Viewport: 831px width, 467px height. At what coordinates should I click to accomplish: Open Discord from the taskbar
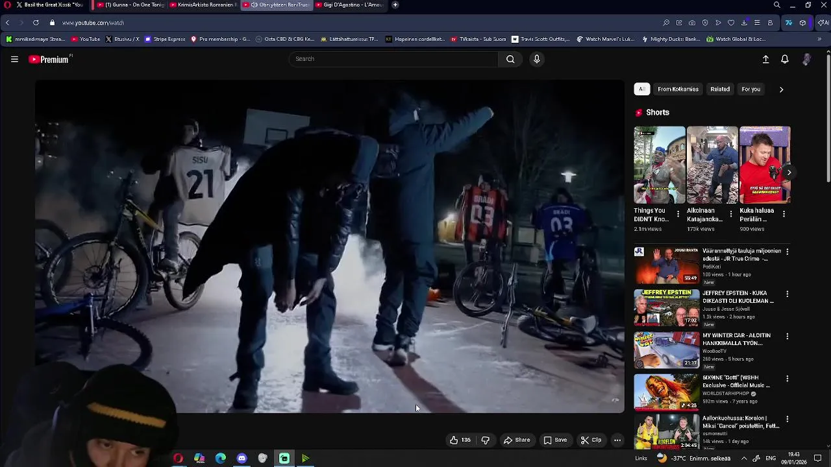[242, 459]
